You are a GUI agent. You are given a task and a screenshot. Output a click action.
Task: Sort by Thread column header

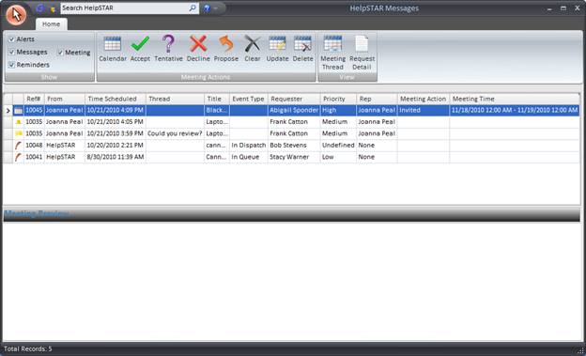pos(175,99)
